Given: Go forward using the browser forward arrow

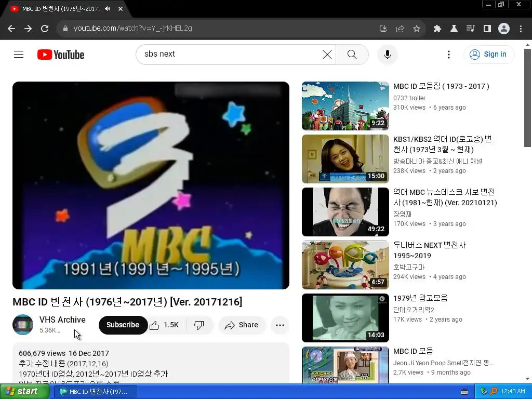Looking at the screenshot, I should [28, 29].
